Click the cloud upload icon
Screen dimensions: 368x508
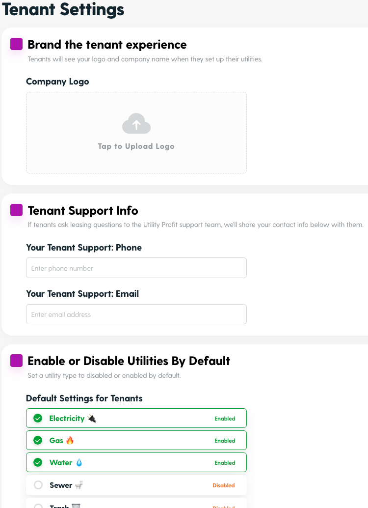(136, 123)
